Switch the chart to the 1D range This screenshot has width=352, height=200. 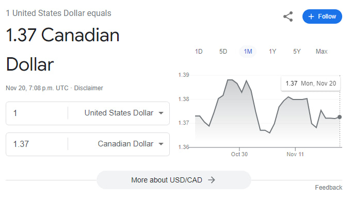point(199,52)
